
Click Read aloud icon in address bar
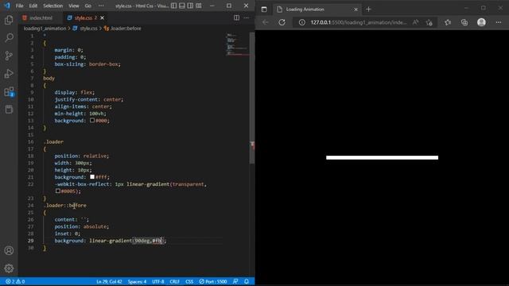click(x=415, y=22)
